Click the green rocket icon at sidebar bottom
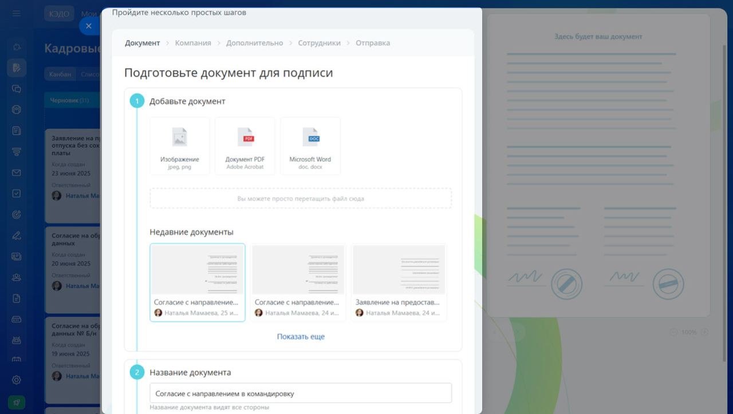 17,402
